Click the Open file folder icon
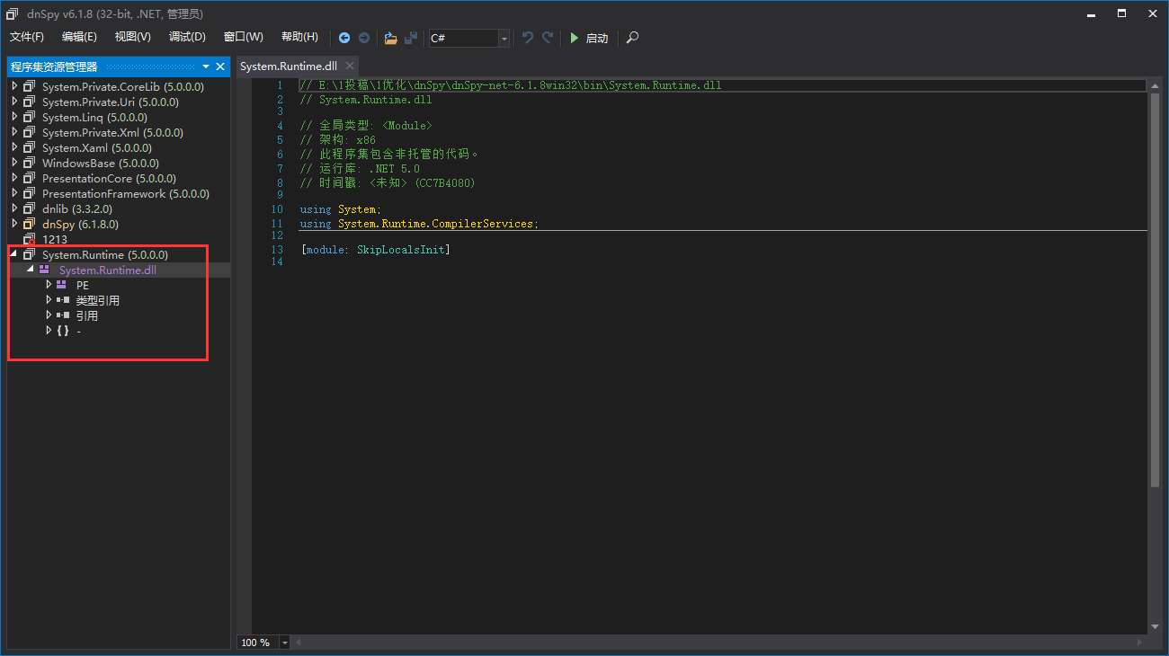The image size is (1169, 656). pos(390,38)
